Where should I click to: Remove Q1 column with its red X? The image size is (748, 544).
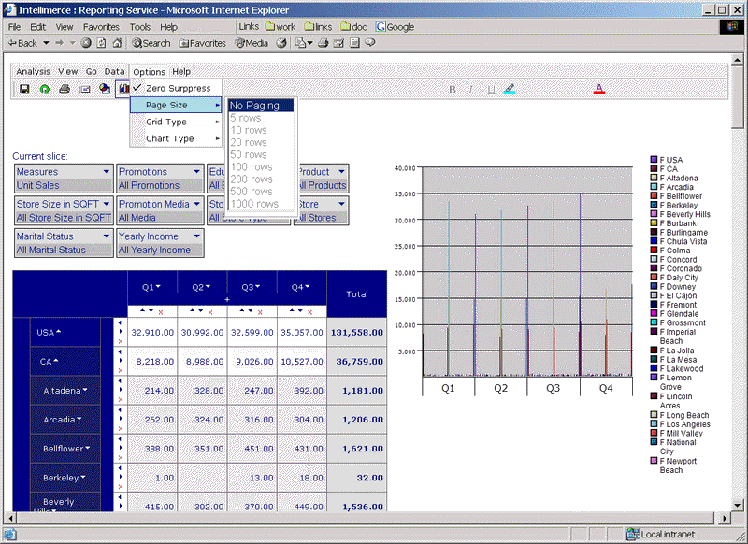click(161, 312)
